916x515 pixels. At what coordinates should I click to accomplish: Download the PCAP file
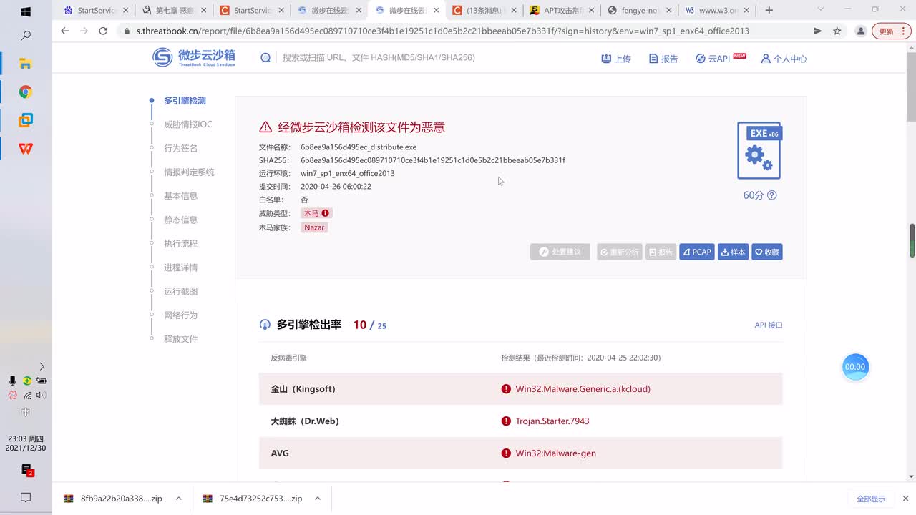pyautogui.click(x=697, y=252)
